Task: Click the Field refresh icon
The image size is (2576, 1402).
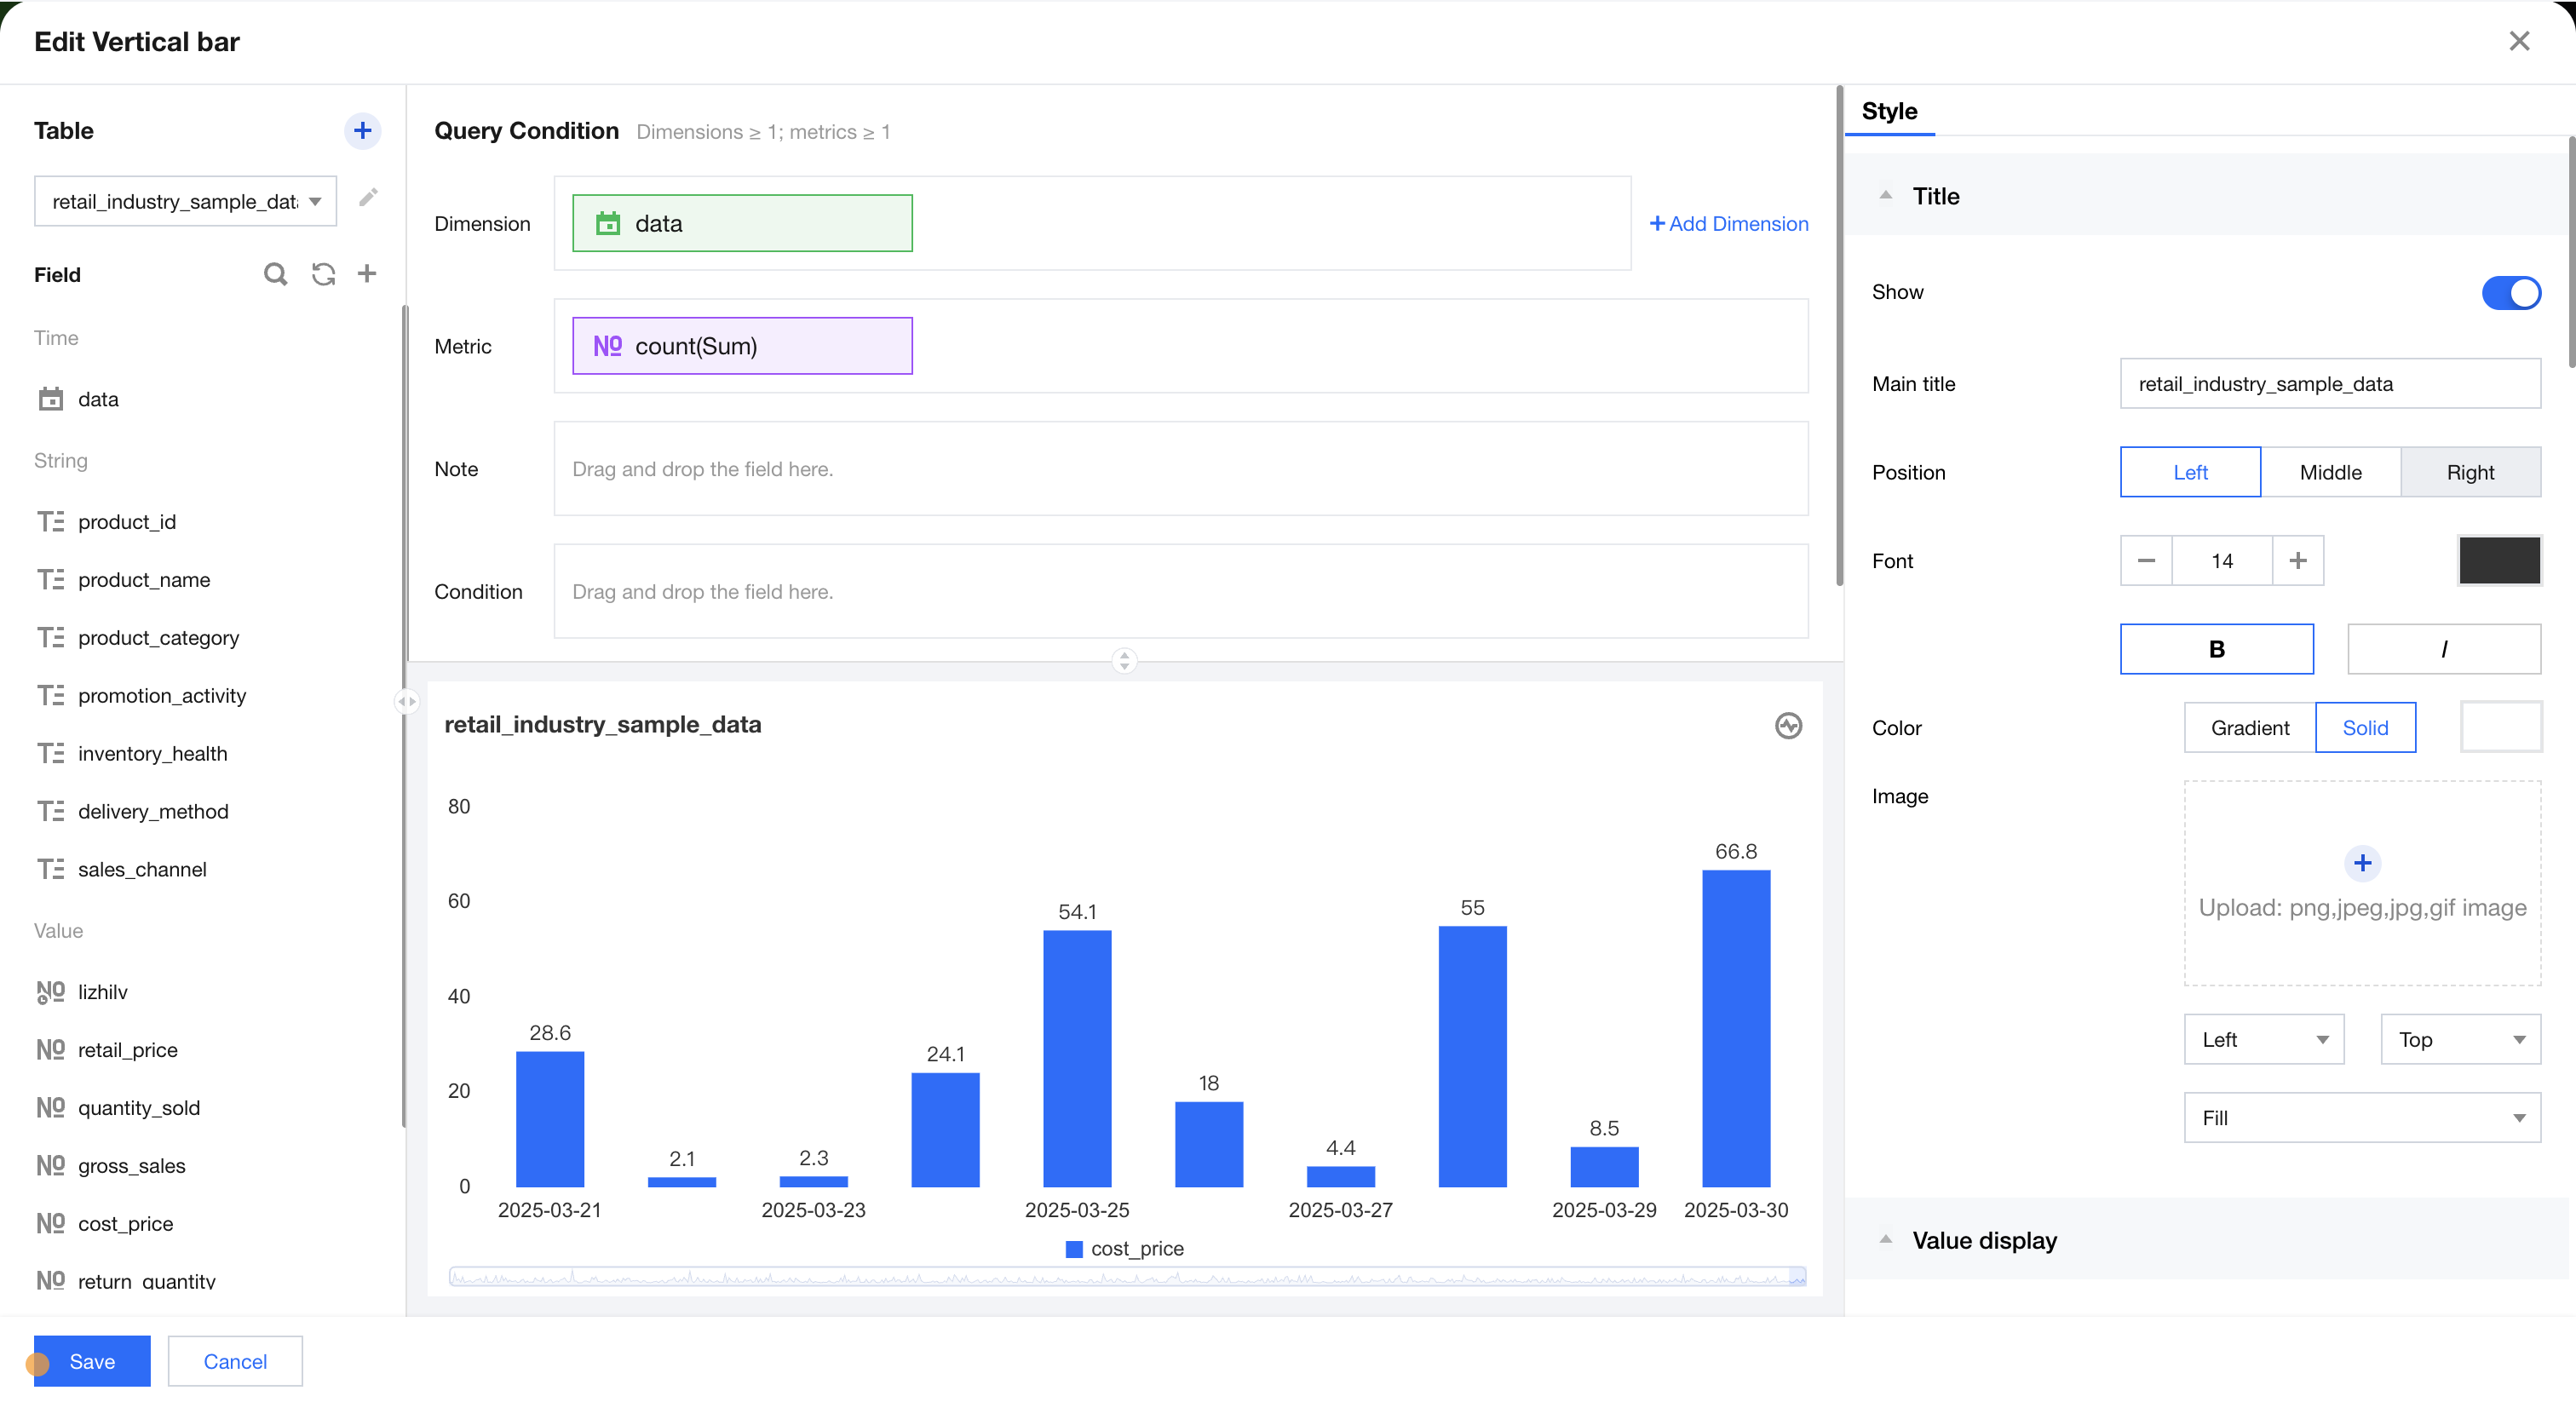Action: coord(323,274)
